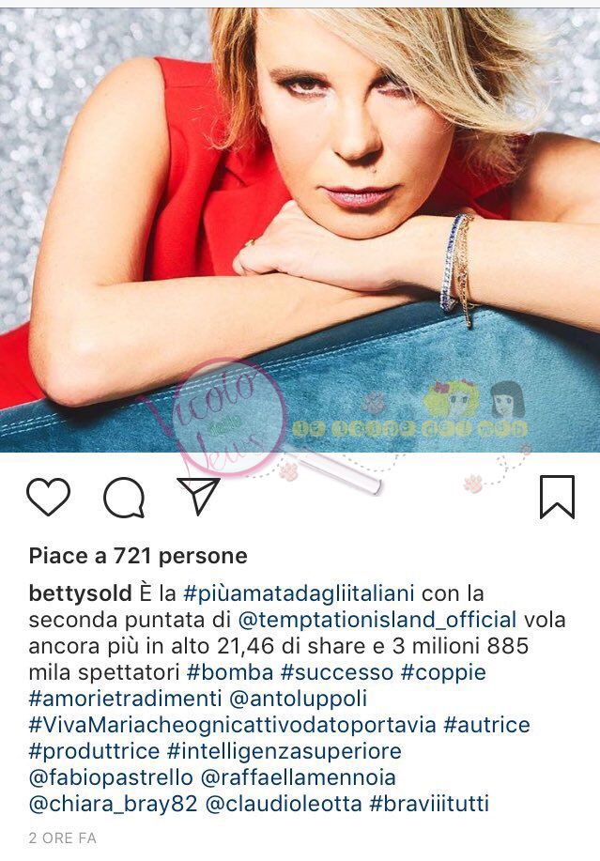Tap the post photo of woman in red
Viewport: 600px width, 861px height.
[300, 230]
